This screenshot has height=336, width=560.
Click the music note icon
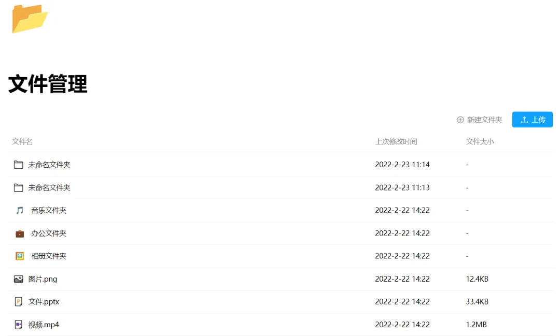pos(20,210)
